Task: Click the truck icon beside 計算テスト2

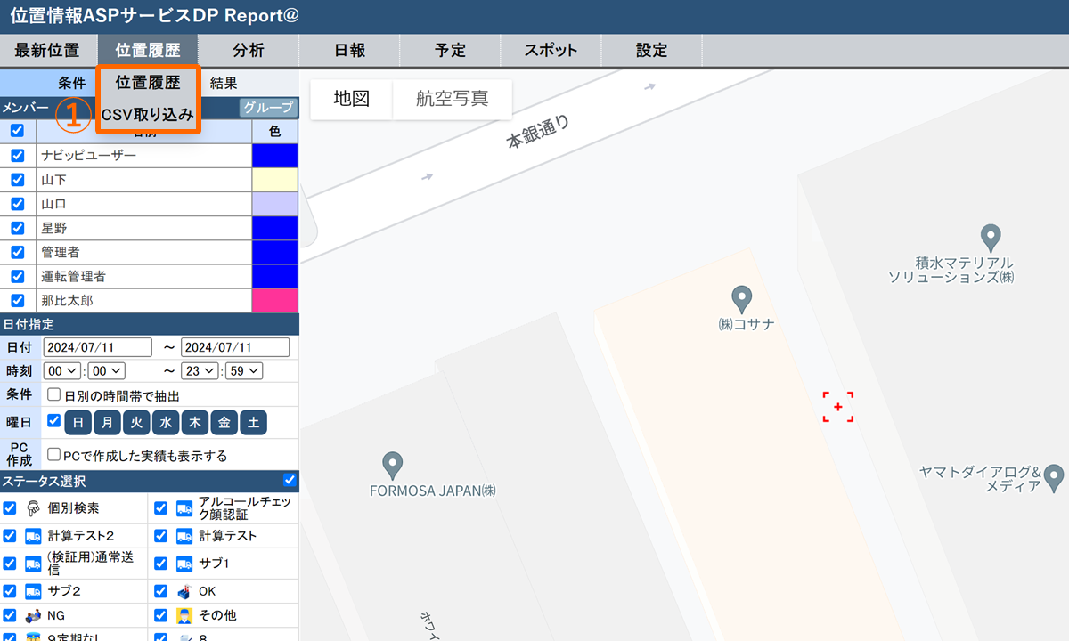Action: pos(33,536)
